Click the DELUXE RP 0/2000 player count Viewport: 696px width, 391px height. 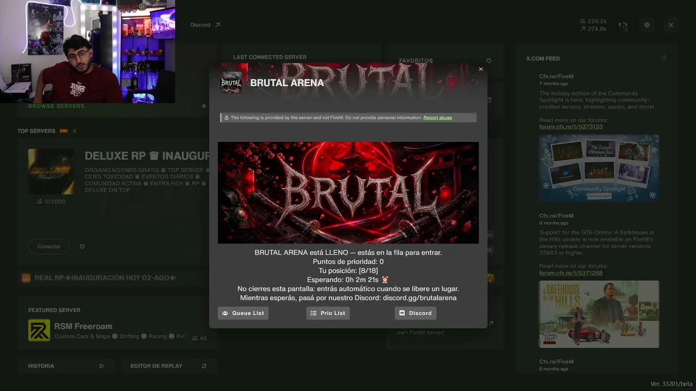tap(51, 201)
